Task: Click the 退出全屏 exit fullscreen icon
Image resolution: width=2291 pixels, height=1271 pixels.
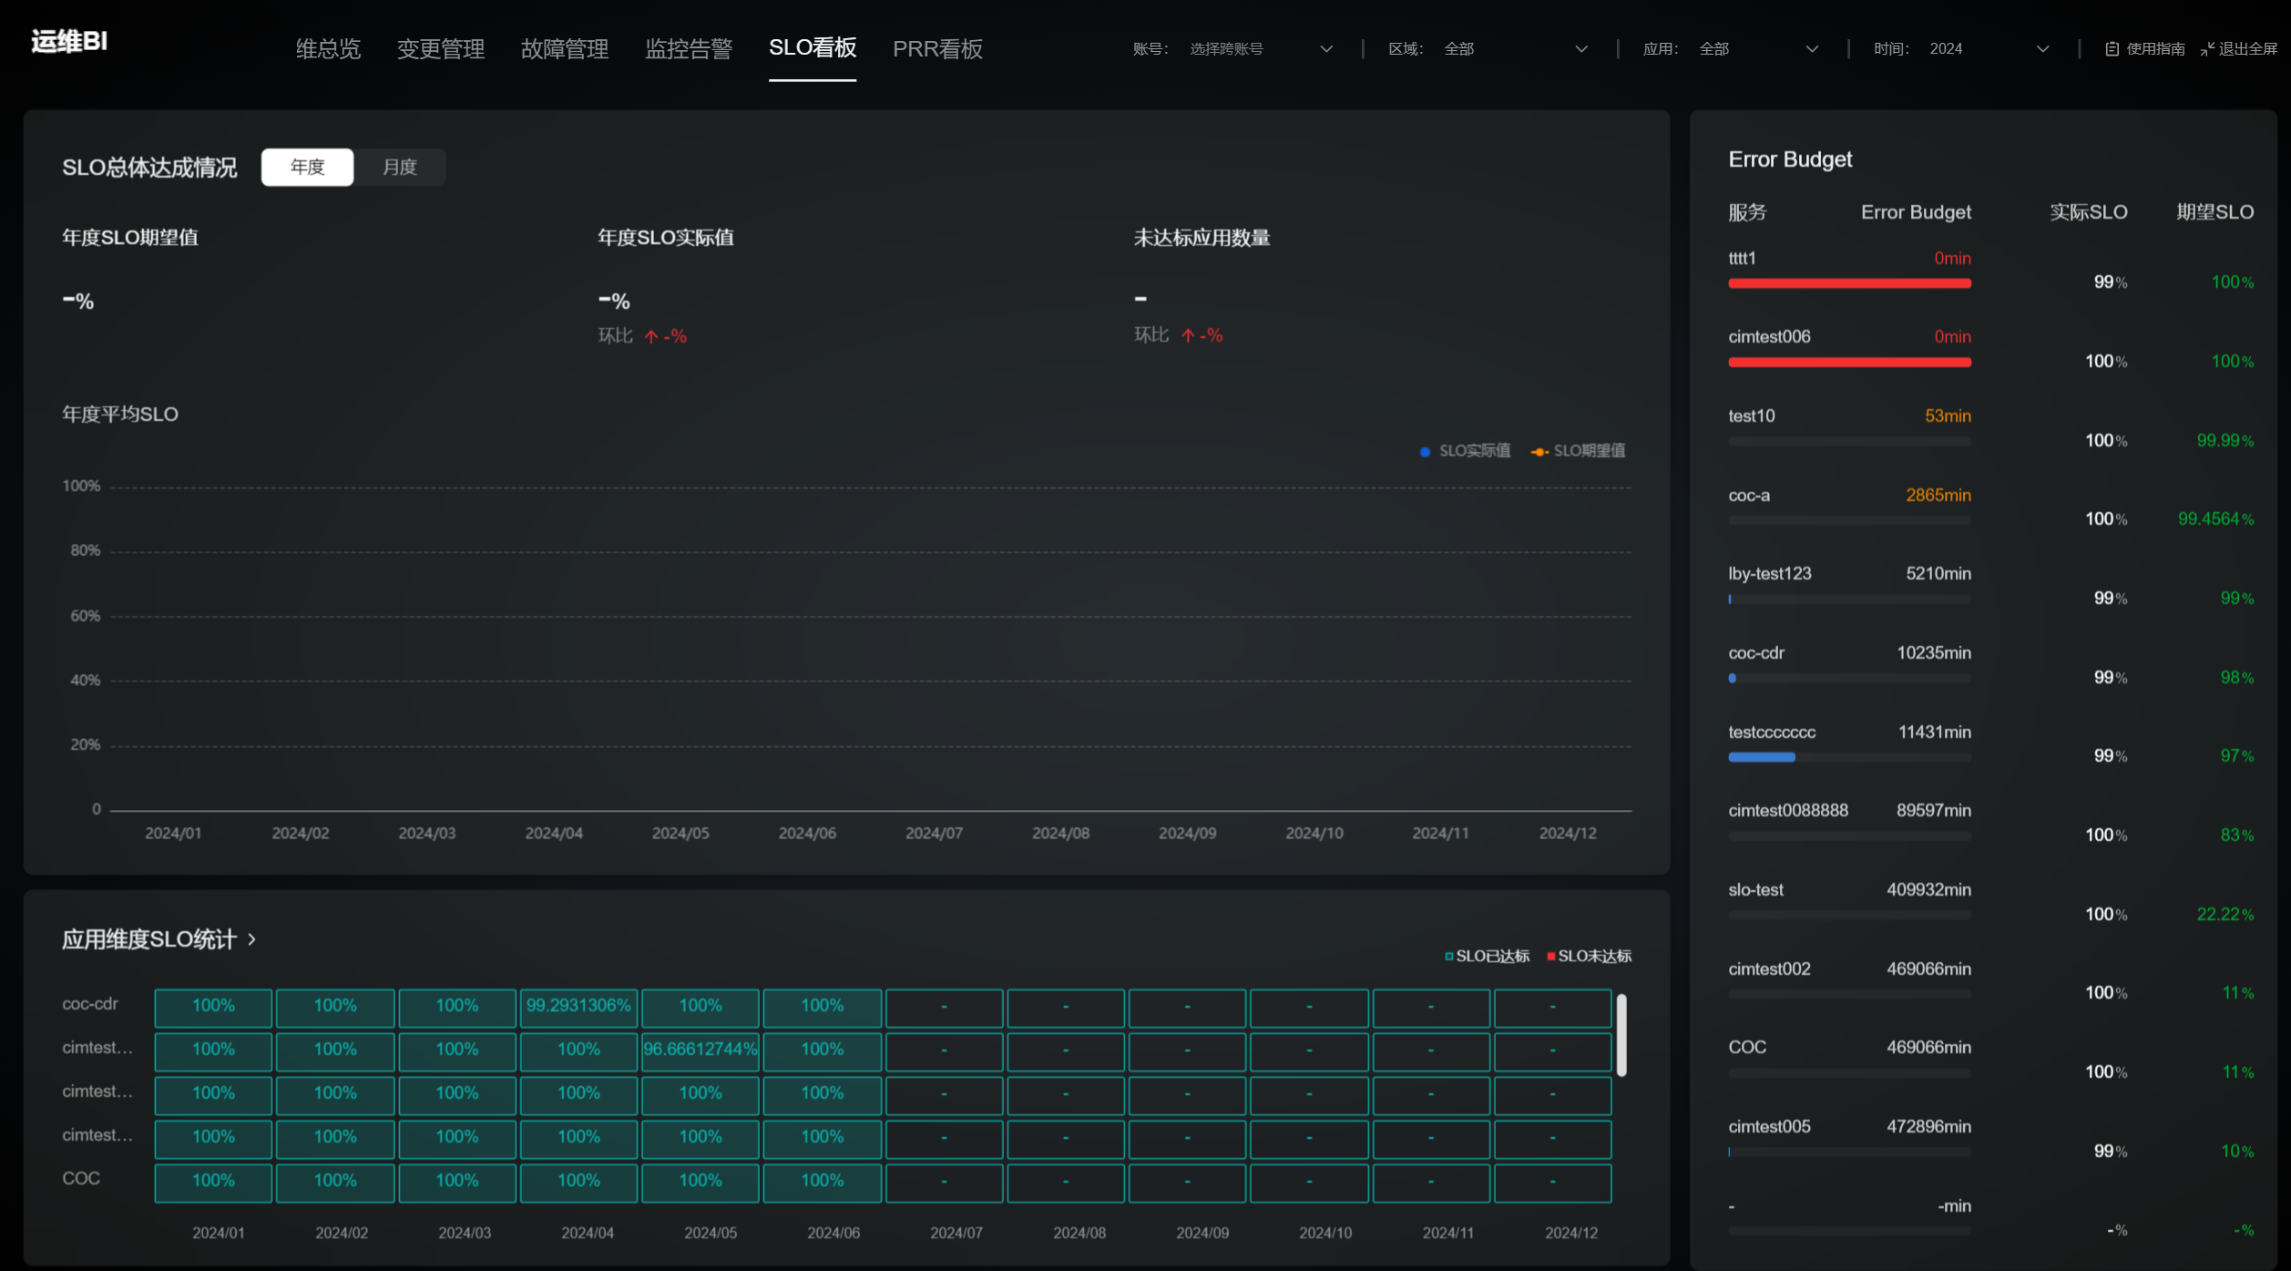Action: click(x=2206, y=49)
